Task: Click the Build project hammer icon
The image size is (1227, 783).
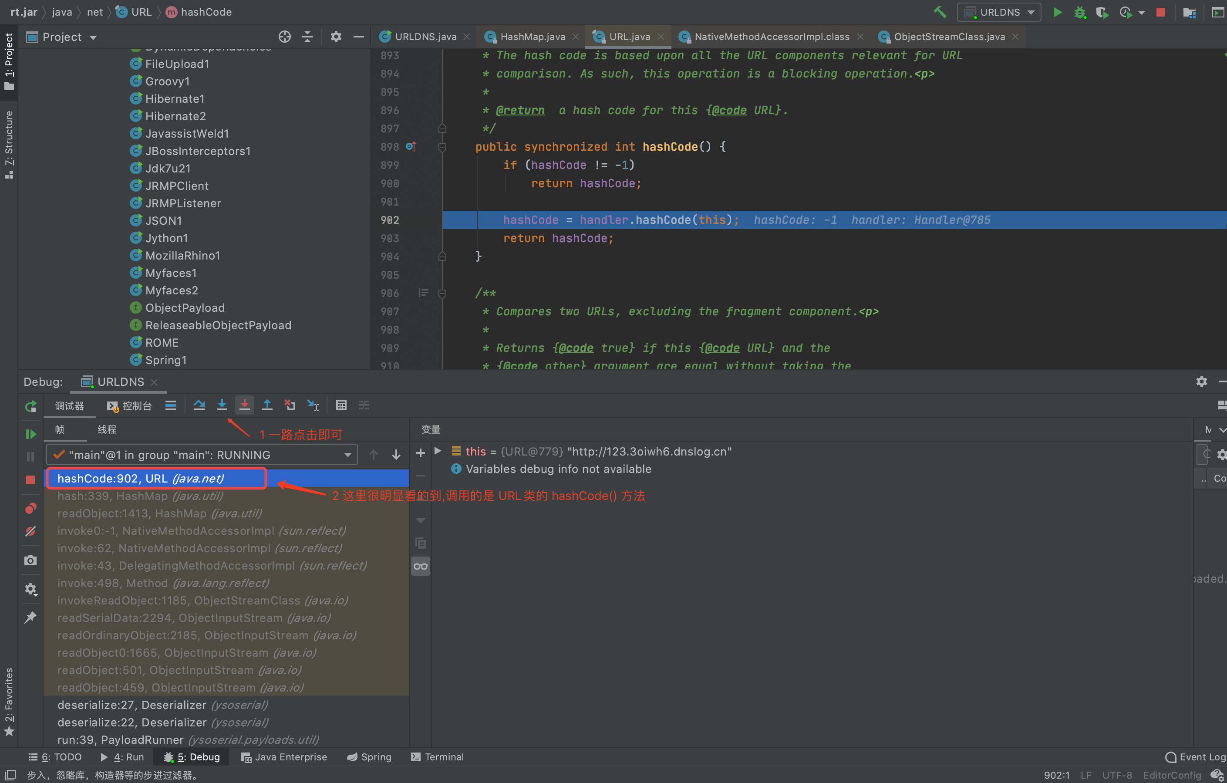Action: click(940, 12)
